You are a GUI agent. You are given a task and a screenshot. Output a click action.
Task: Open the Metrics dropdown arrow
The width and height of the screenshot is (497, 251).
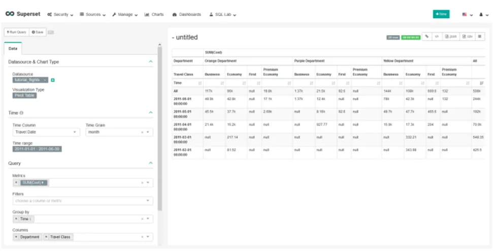pos(148,182)
